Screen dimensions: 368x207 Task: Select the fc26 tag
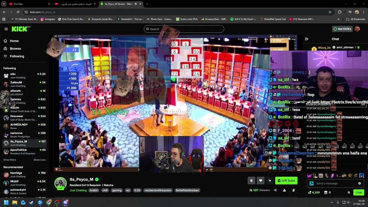tap(137, 190)
